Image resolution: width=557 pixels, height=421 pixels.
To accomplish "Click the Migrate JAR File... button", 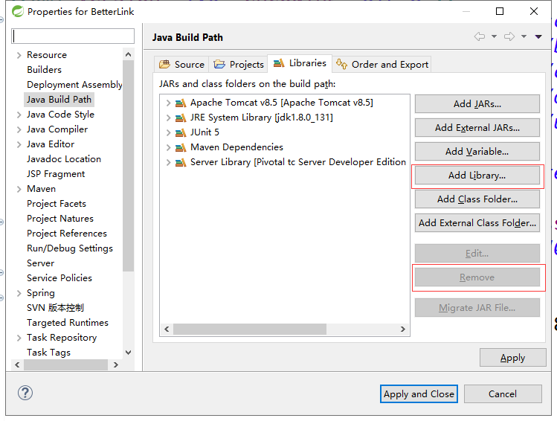I will click(x=477, y=308).
